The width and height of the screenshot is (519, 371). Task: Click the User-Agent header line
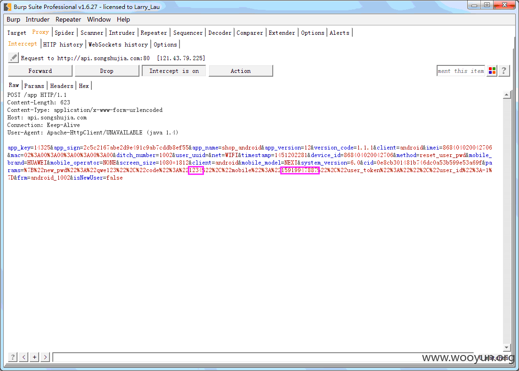tap(93, 133)
